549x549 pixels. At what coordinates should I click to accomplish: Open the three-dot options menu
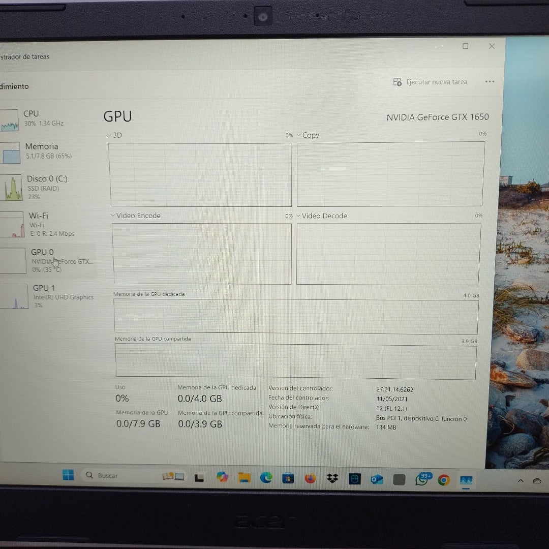tap(490, 81)
